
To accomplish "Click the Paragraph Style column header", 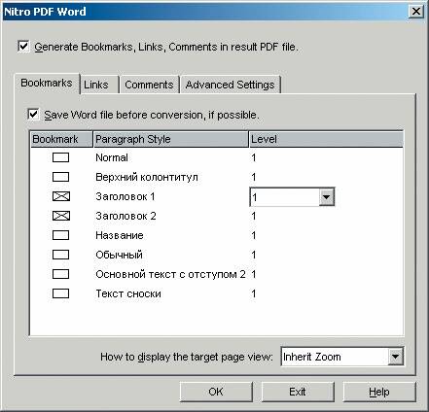I will 171,139.
